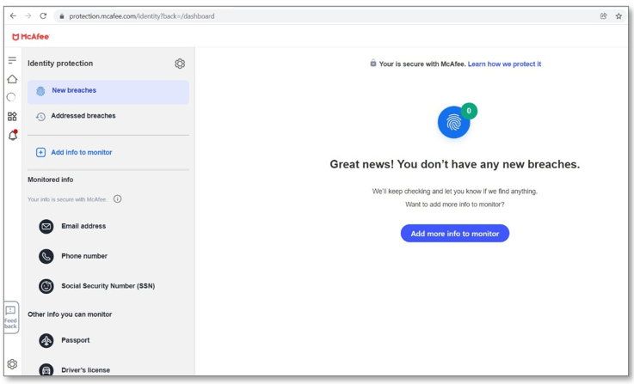Image resolution: width=634 pixels, height=384 pixels.
Task: Click the plus icon beside Add info to monitor
Action: pyautogui.click(x=40, y=152)
